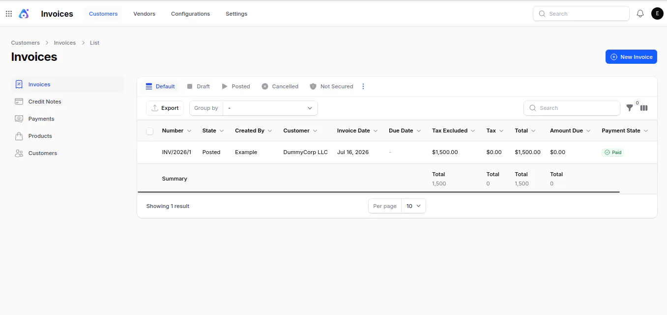Open the table filter funnel icon

(x=630, y=108)
